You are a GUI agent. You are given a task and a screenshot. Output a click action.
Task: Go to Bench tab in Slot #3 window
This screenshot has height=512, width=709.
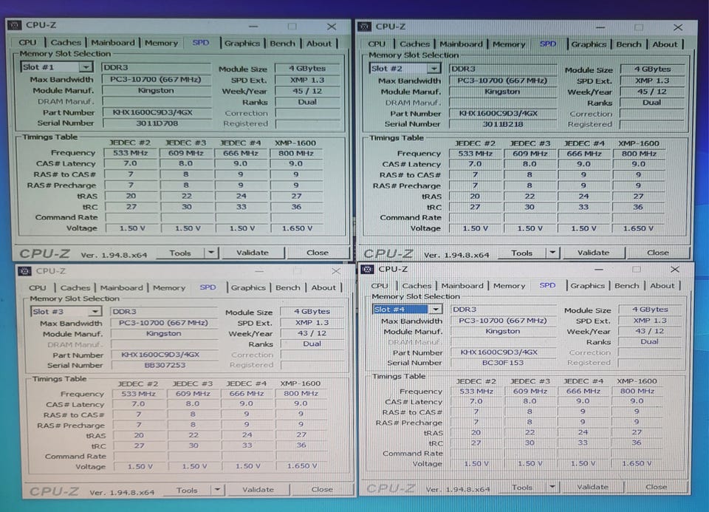click(x=288, y=287)
